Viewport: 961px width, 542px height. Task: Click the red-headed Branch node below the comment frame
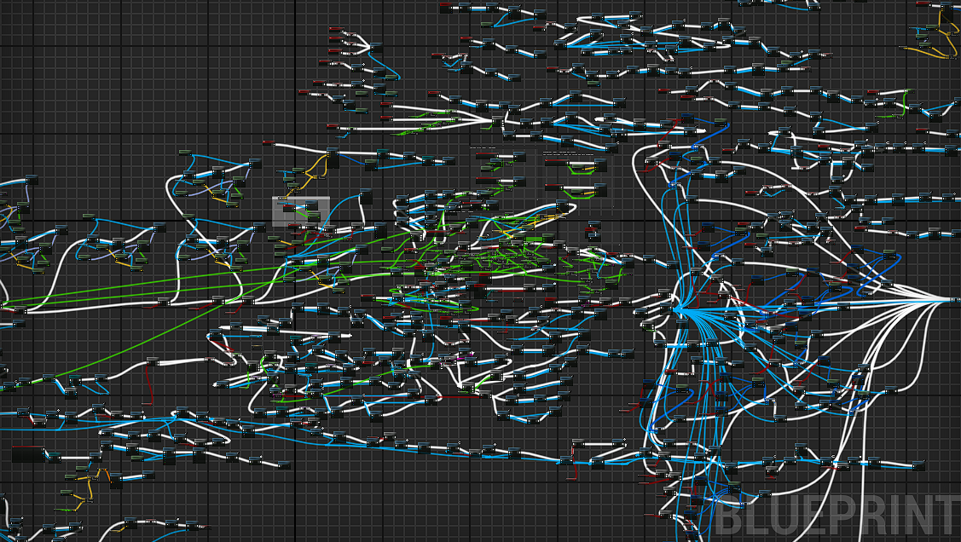(x=294, y=226)
